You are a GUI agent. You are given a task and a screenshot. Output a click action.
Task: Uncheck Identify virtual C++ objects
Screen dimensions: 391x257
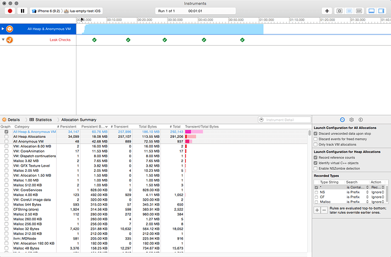316,163
